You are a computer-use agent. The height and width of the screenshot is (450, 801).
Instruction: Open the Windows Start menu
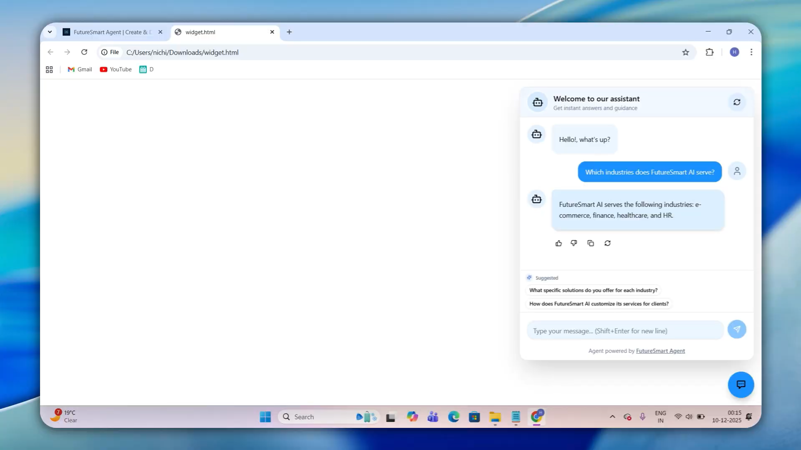coord(265,417)
